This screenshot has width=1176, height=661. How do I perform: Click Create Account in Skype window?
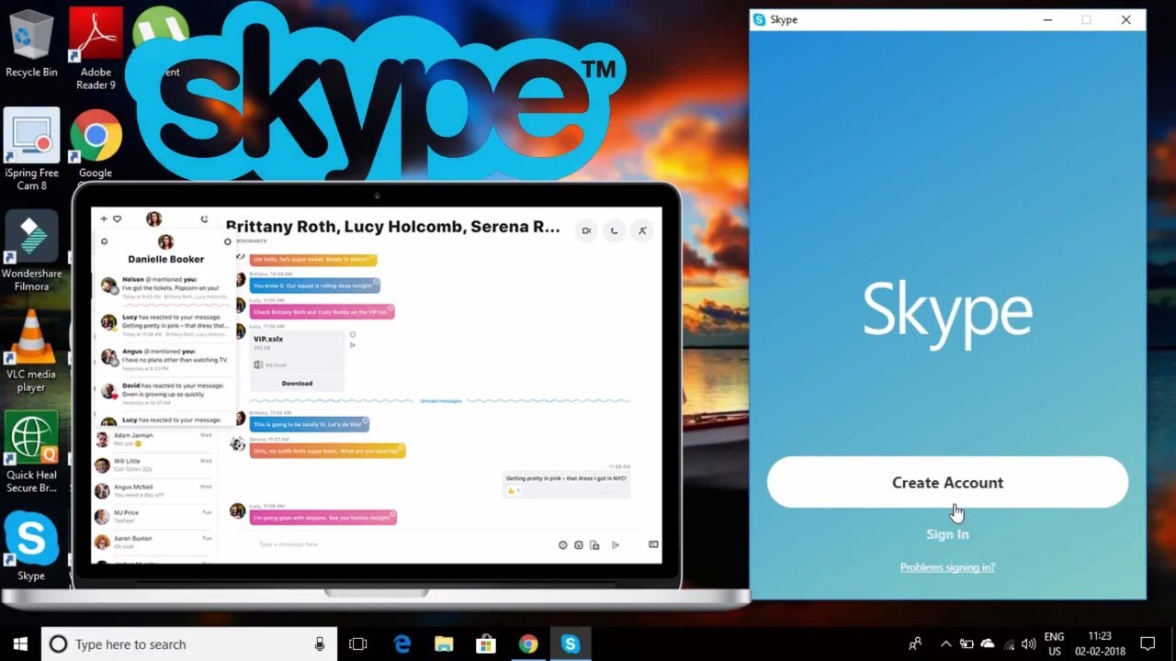[x=947, y=482]
